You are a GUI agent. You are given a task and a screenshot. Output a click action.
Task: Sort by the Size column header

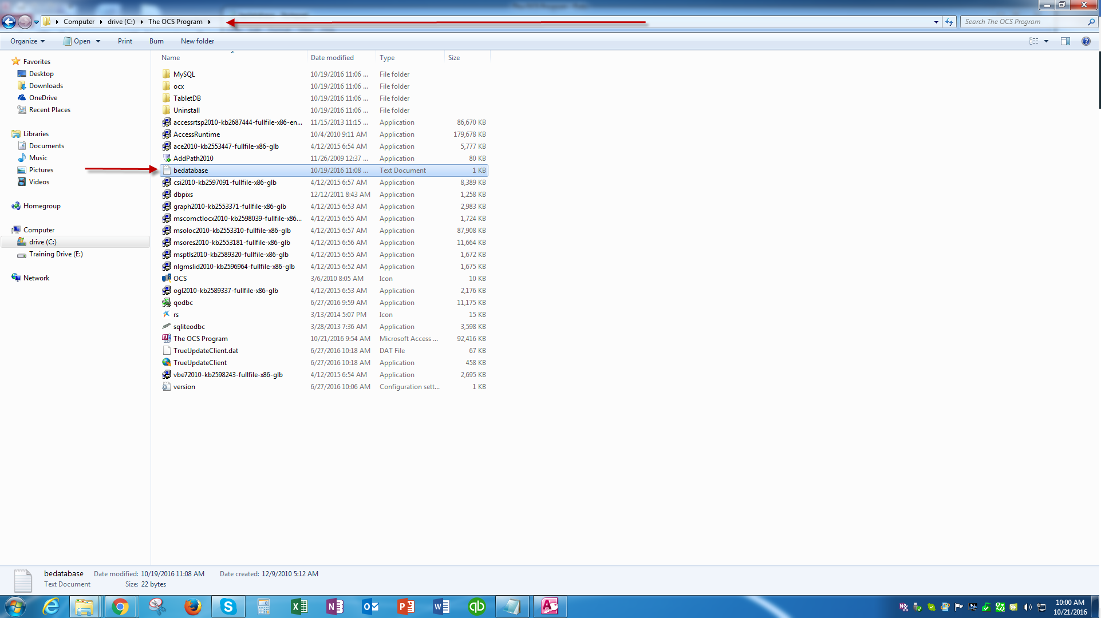pos(467,58)
